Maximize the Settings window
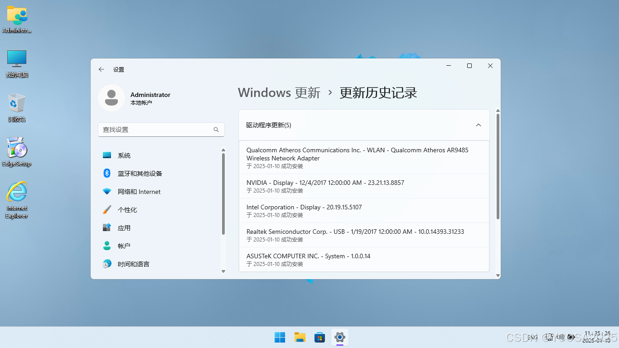The width and height of the screenshot is (619, 348). click(469, 66)
